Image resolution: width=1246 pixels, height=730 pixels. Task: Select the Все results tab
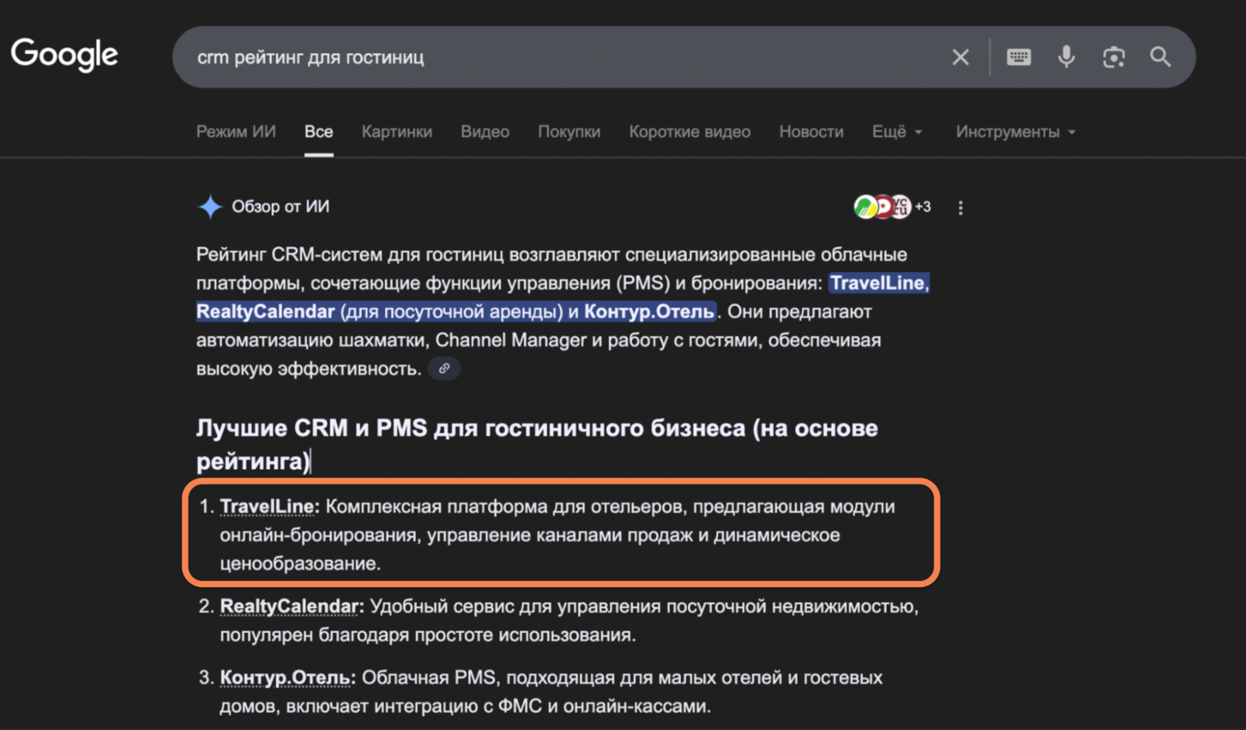(x=319, y=132)
